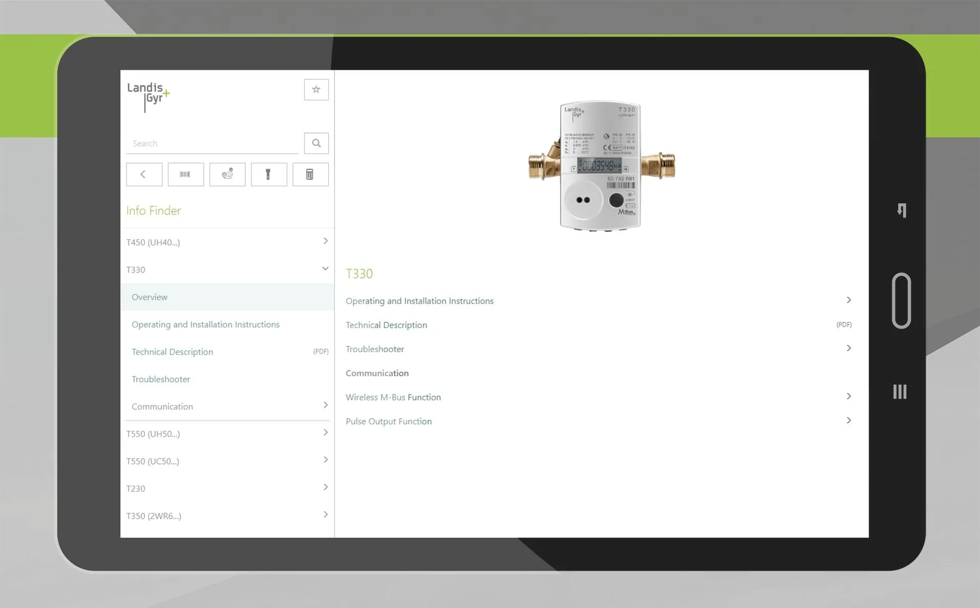Screen dimensions: 980x608
Task: Tap the tablet recent apps button
Action: pos(900,392)
